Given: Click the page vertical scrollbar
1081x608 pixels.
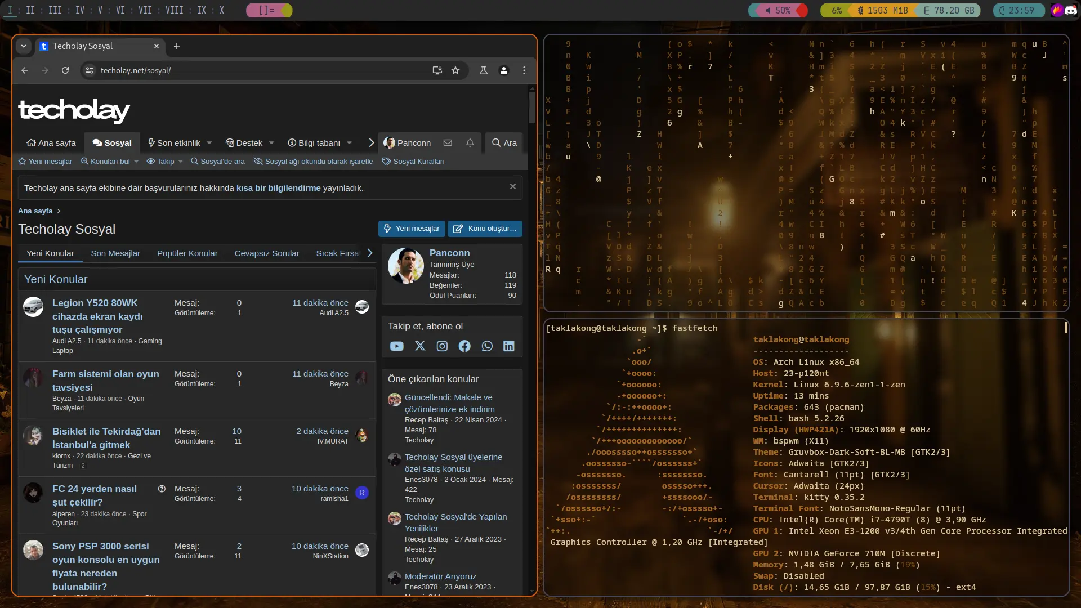Looking at the screenshot, I should click(x=532, y=107).
